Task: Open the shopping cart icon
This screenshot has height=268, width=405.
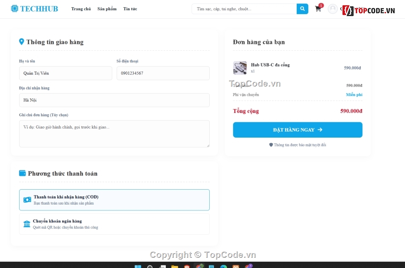Action: click(318, 9)
